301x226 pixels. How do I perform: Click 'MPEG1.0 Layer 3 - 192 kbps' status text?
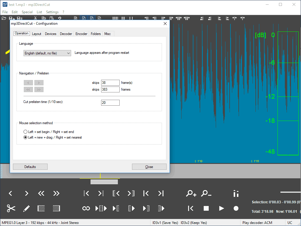tap(24, 223)
